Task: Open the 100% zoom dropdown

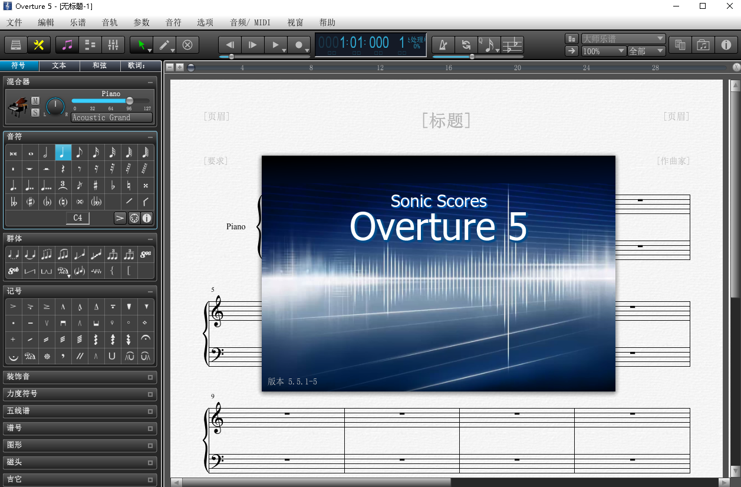Action: coord(604,51)
